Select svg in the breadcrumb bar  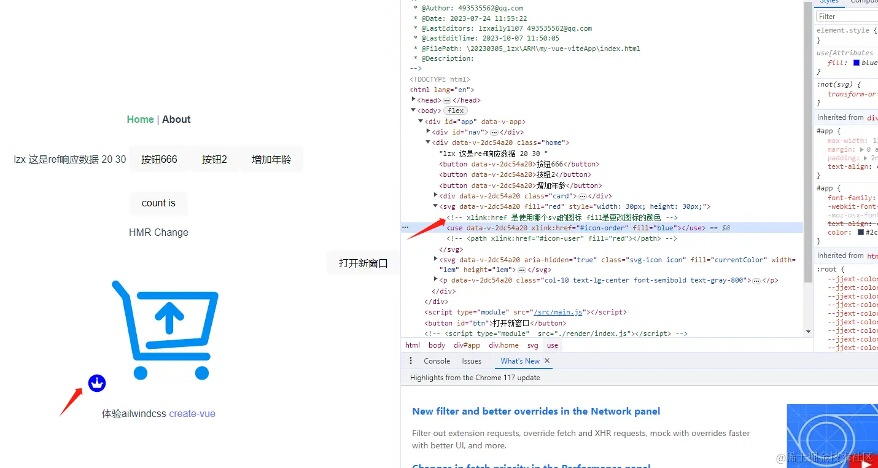(532, 345)
